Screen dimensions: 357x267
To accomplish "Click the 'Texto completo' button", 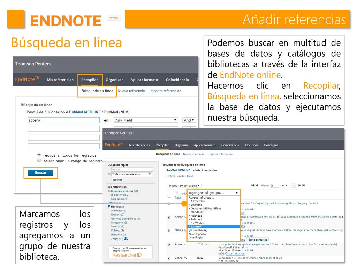I will tap(258, 240).
